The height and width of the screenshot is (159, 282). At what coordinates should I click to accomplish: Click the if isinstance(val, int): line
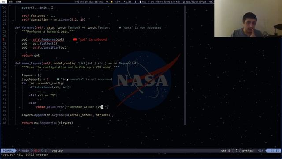(x=50, y=87)
